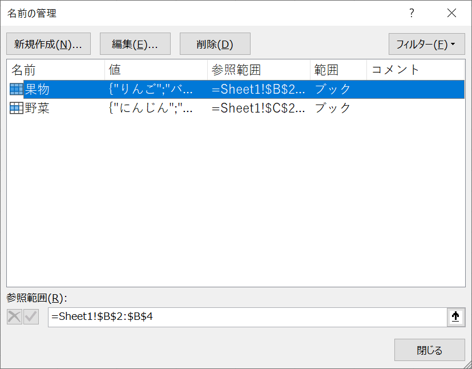The image size is (472, 369).
Task: Click the 参照範囲 column header
Action: [x=259, y=70]
